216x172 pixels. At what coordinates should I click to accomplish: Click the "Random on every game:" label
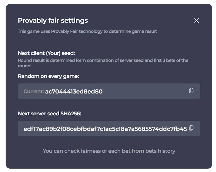point(48,76)
